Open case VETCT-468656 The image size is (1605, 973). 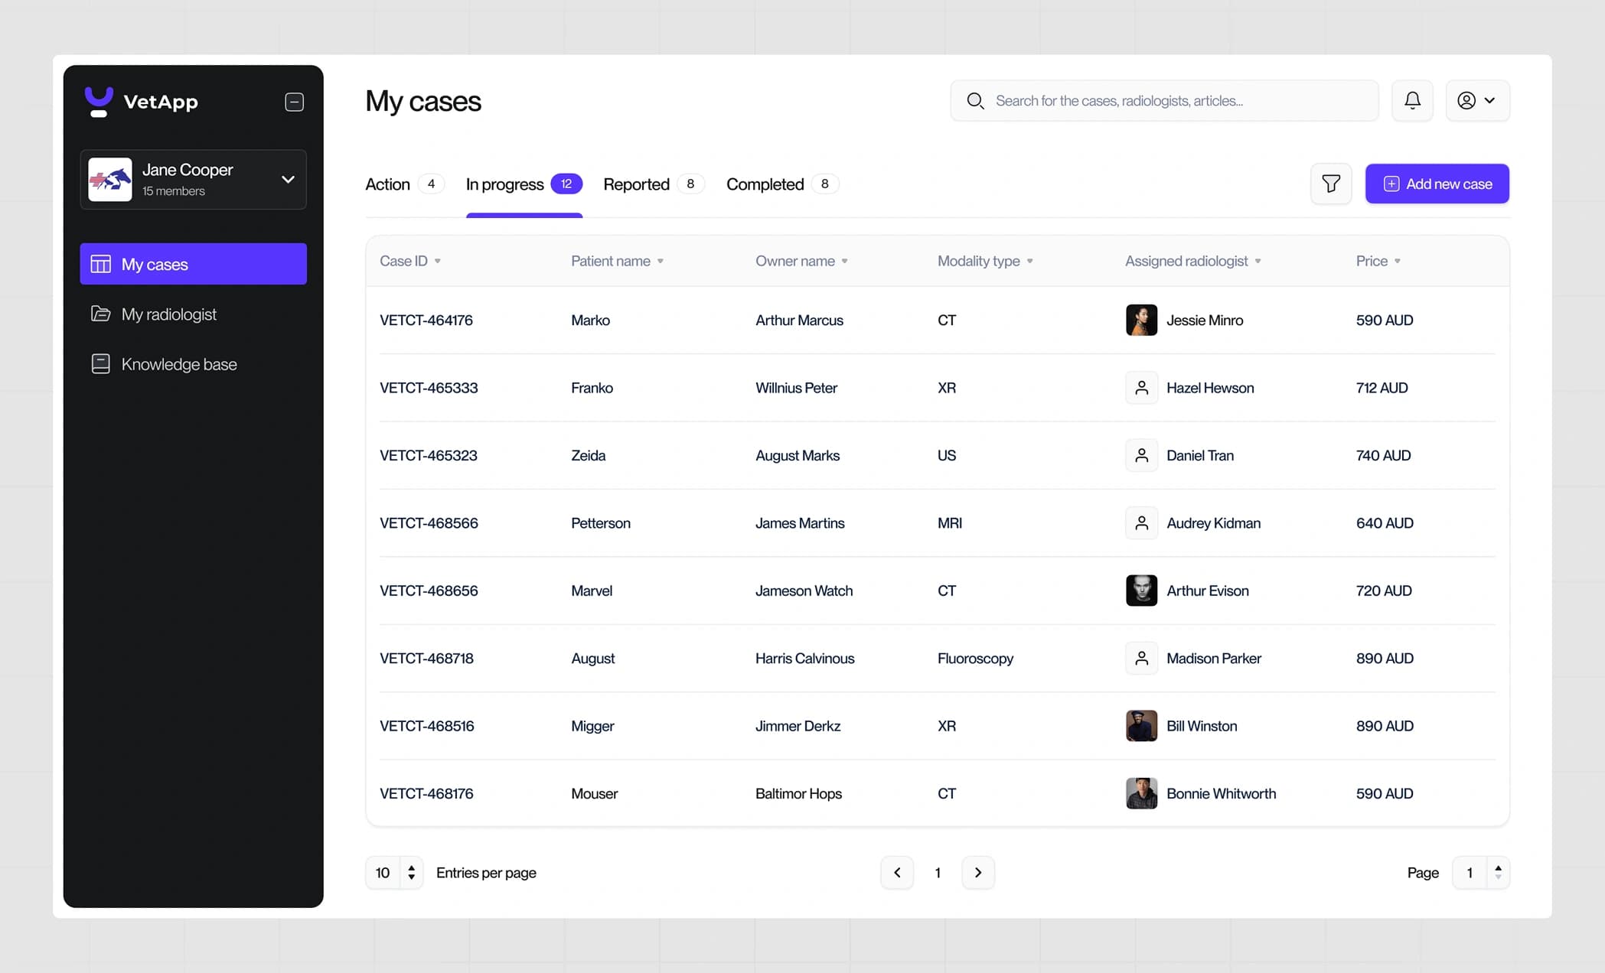pos(429,591)
